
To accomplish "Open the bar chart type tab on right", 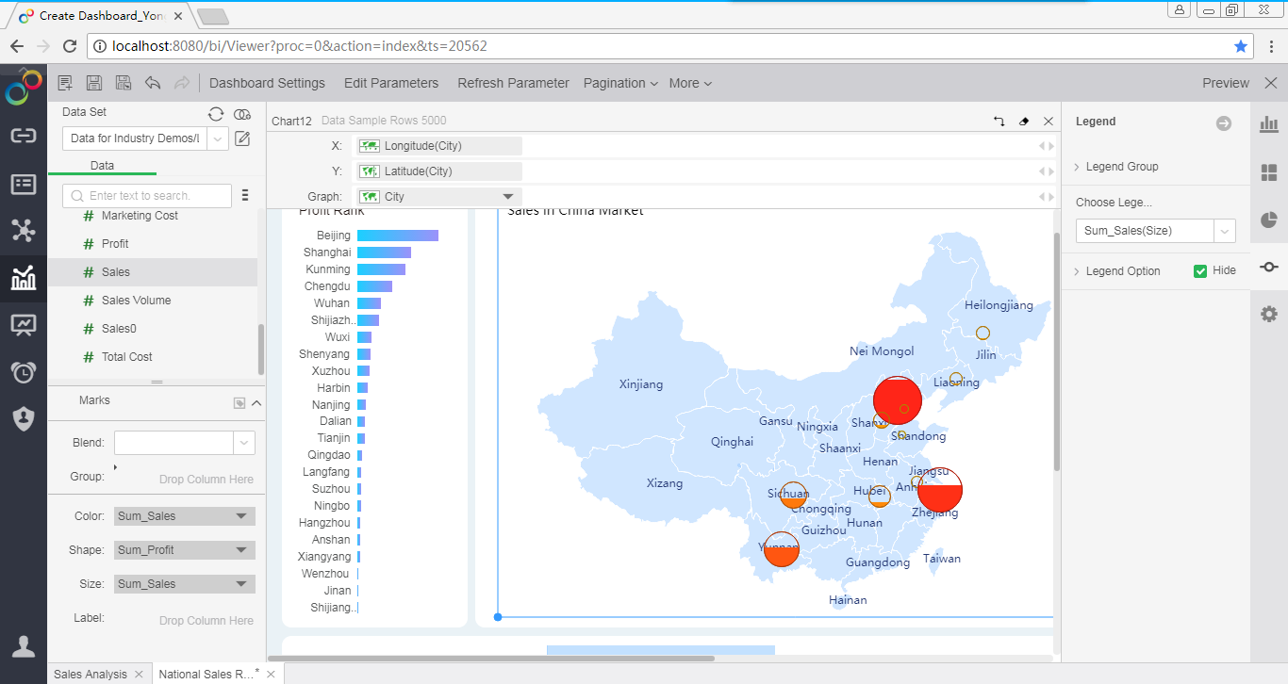I will [x=1269, y=123].
